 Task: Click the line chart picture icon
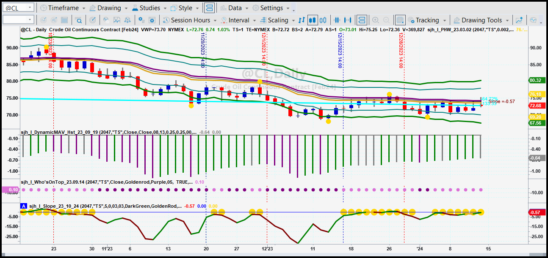[x=117, y=20]
